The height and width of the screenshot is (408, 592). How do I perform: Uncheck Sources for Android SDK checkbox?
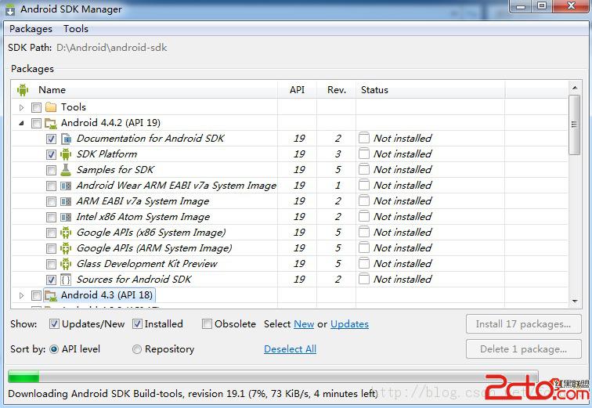coord(51,280)
